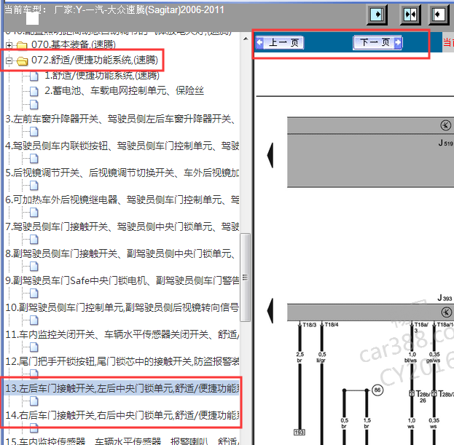Collapse the 072.舒适/便捷功能系统 folder node

click(x=9, y=60)
